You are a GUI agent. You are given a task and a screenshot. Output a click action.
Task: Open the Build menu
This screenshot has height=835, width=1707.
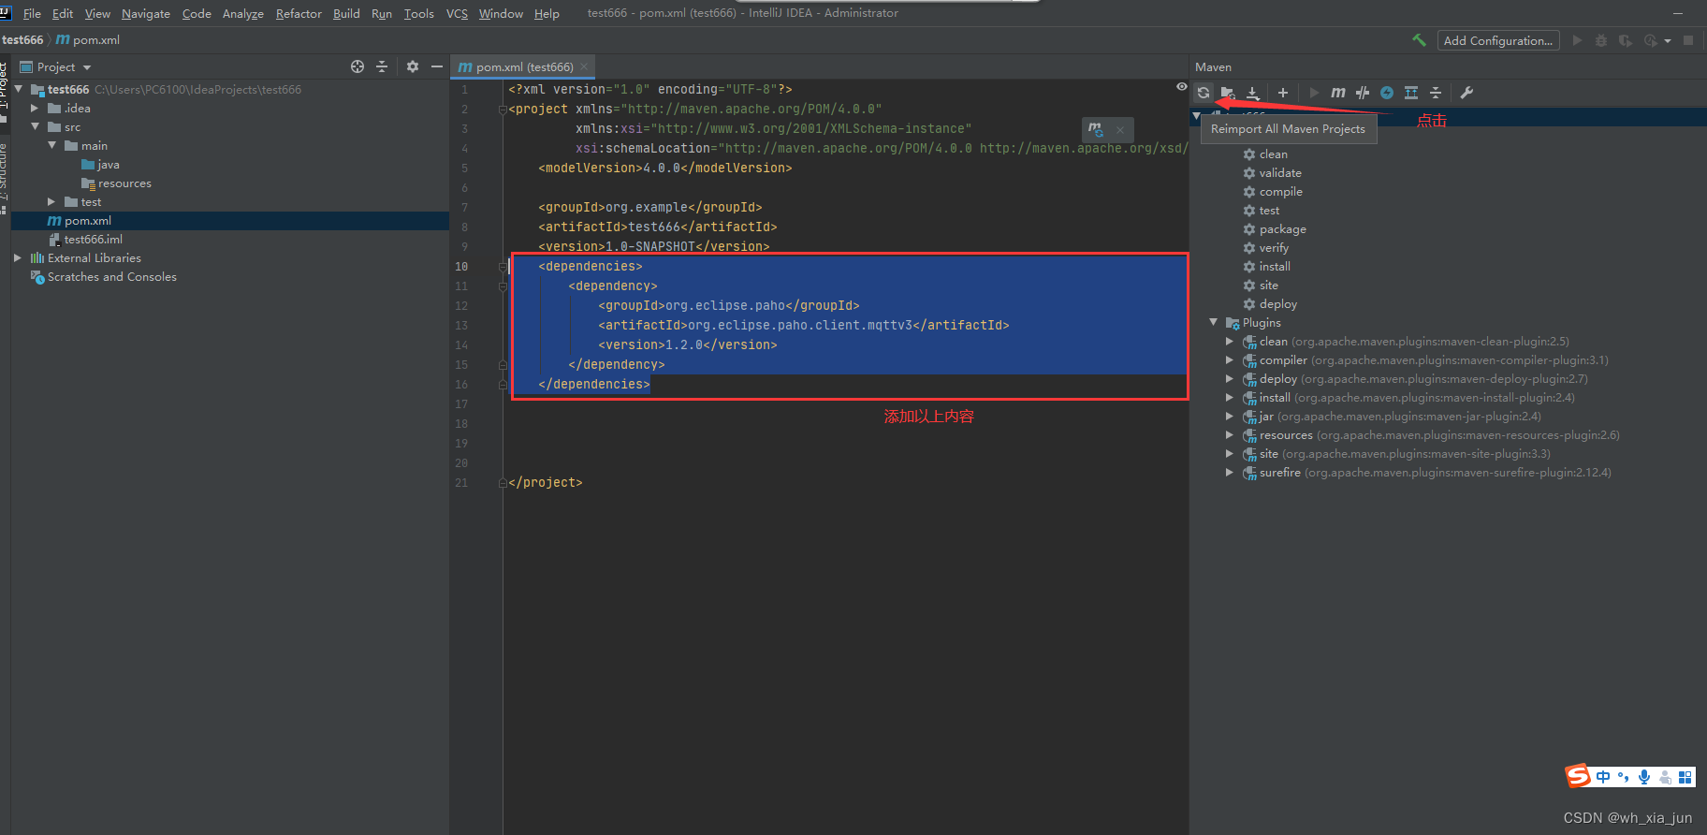click(346, 13)
